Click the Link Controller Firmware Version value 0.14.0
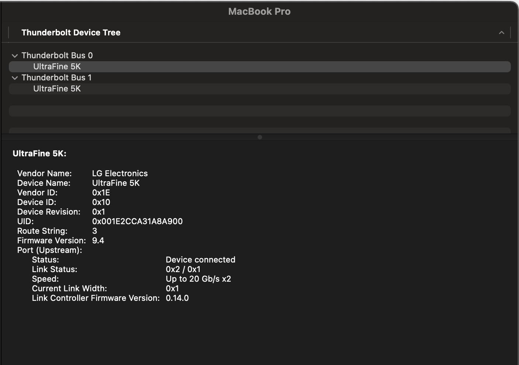The image size is (519, 365). click(177, 298)
